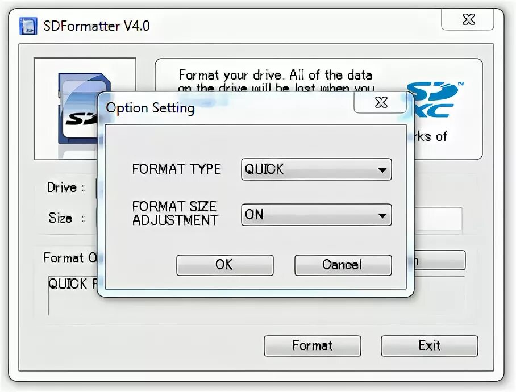Screen dimensions: 516x392
Task: Click the Size value field in main window
Action: [438, 219]
